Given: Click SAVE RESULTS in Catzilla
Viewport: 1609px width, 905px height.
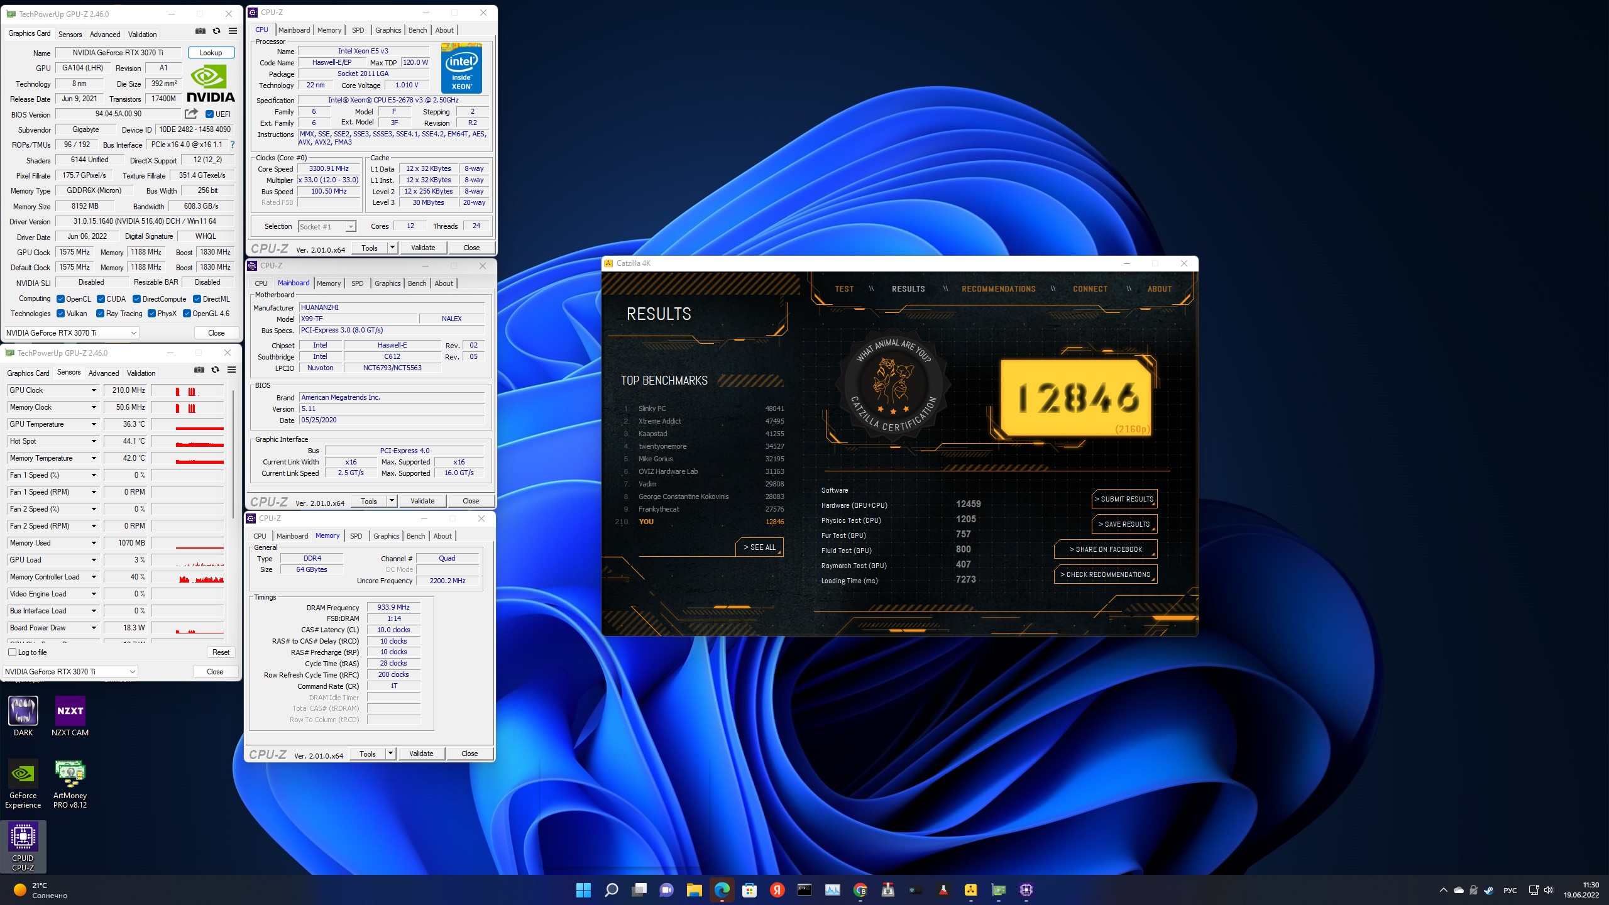Looking at the screenshot, I should click(1124, 524).
